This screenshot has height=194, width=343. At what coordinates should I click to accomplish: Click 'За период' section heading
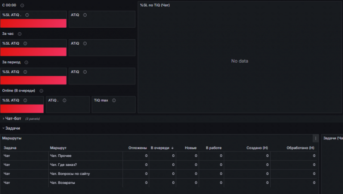point(11,62)
